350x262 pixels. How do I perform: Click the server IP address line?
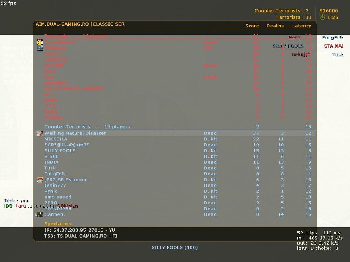coord(79,230)
